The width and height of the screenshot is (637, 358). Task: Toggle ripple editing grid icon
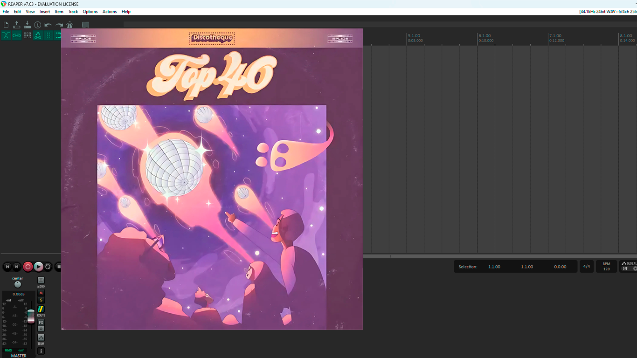click(x=28, y=35)
